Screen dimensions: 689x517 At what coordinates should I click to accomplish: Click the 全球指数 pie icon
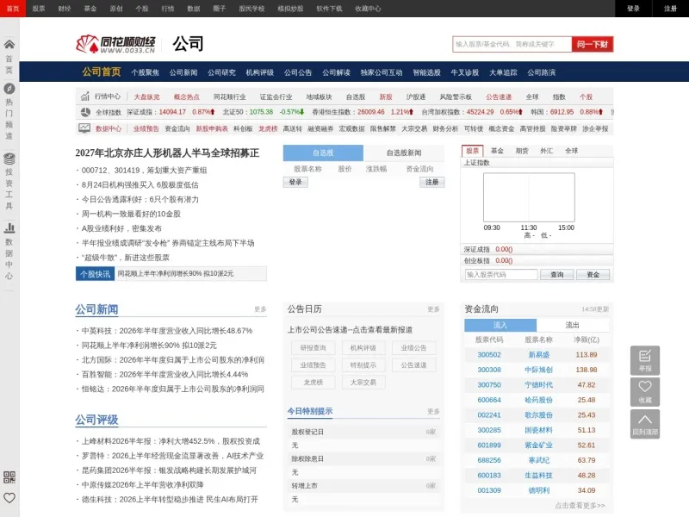pos(85,112)
